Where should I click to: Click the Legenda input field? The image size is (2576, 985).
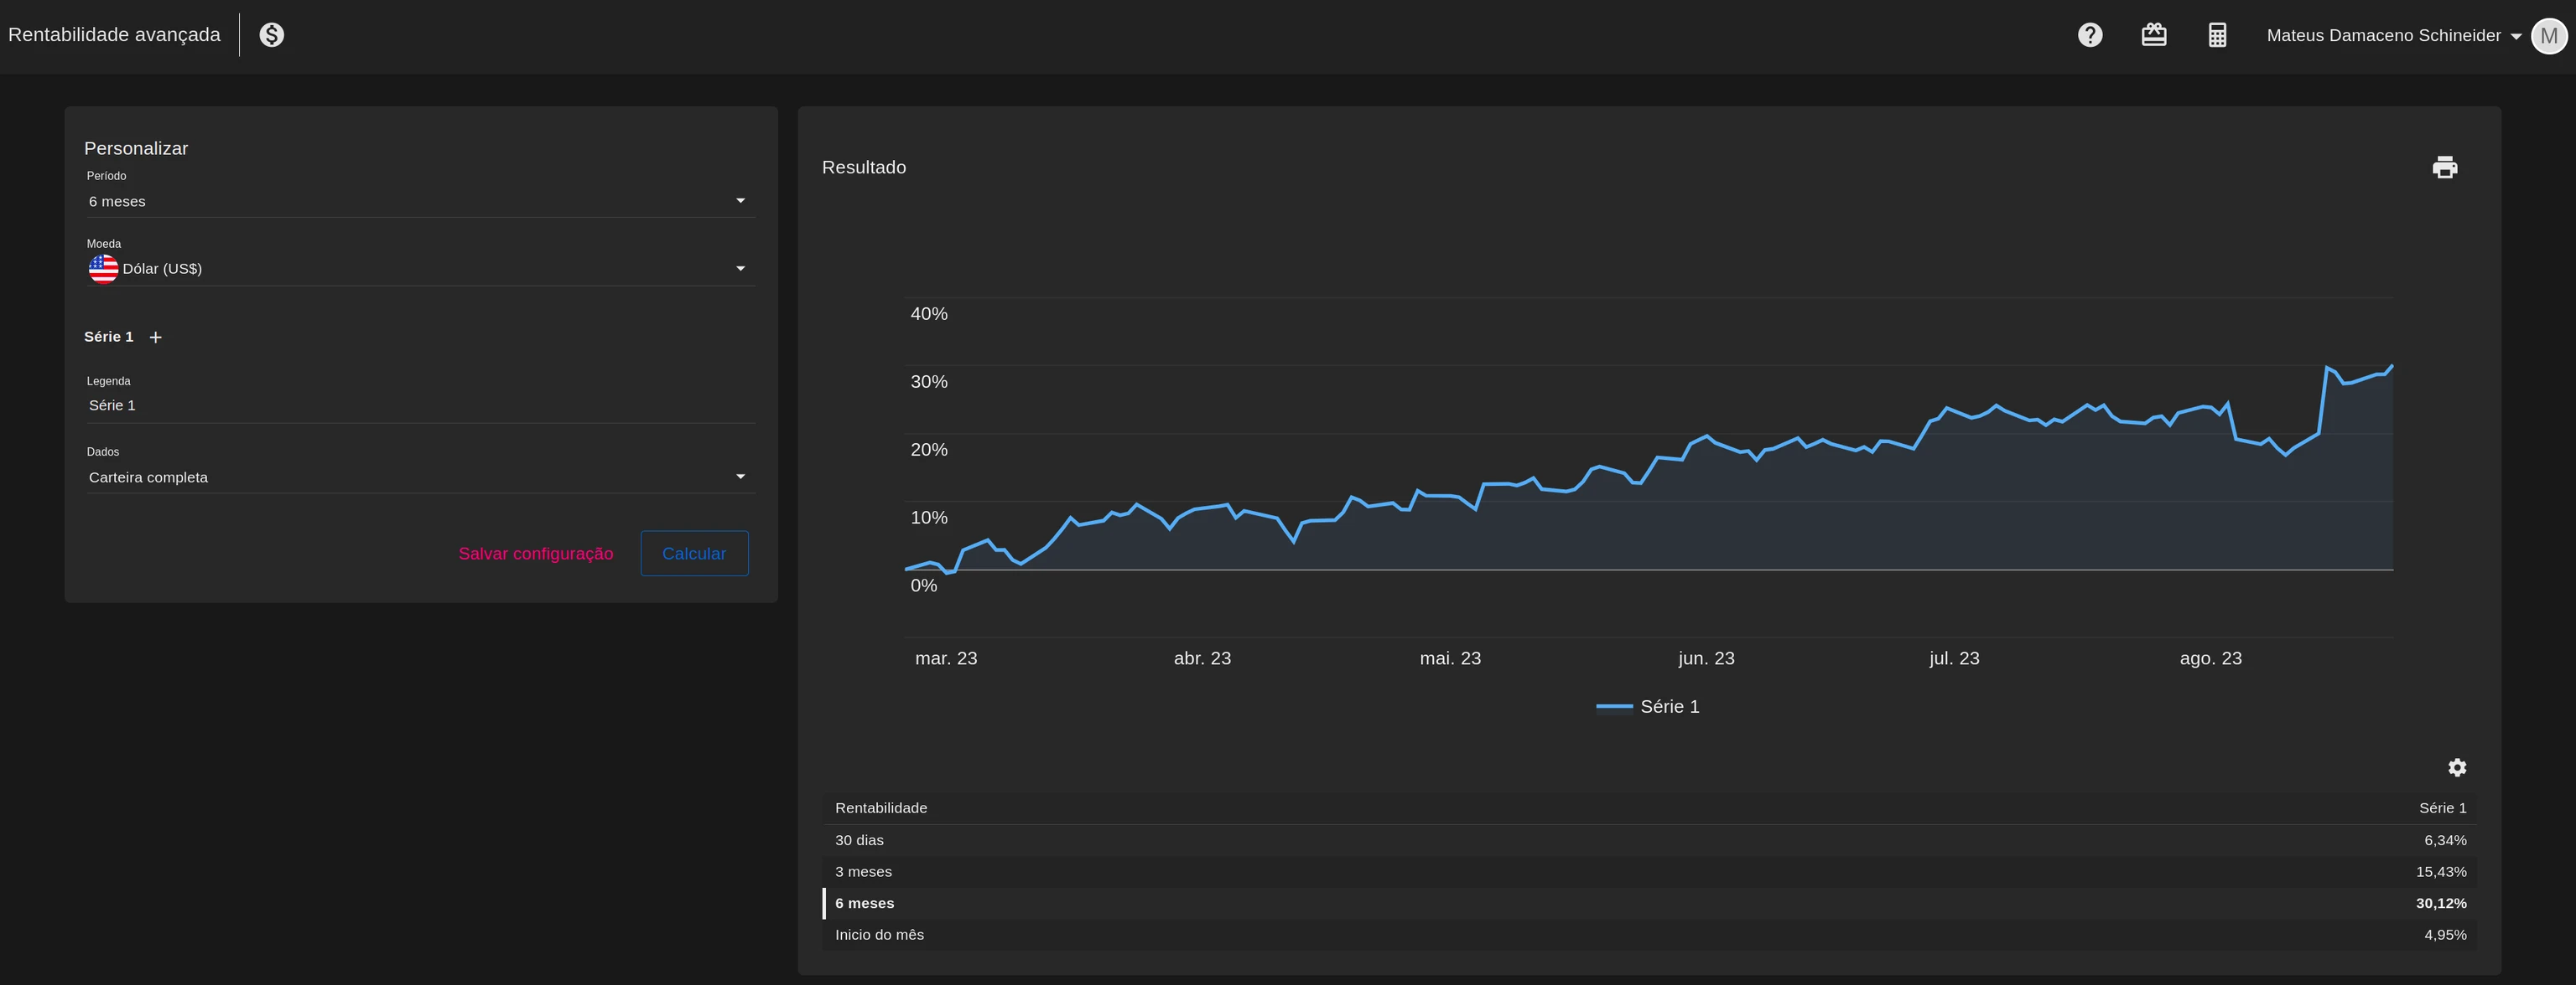pos(420,405)
